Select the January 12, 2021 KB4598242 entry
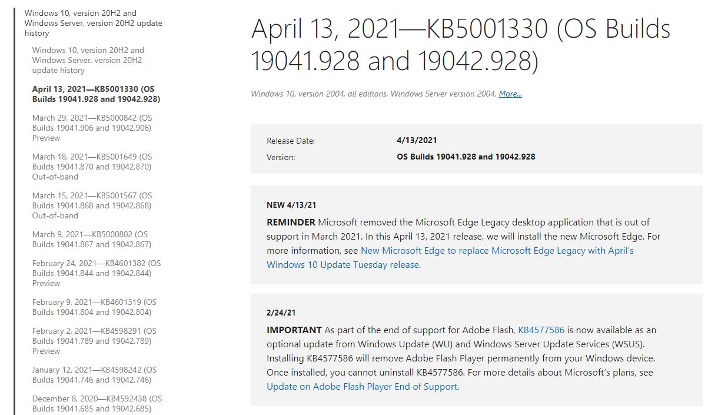 tap(94, 374)
